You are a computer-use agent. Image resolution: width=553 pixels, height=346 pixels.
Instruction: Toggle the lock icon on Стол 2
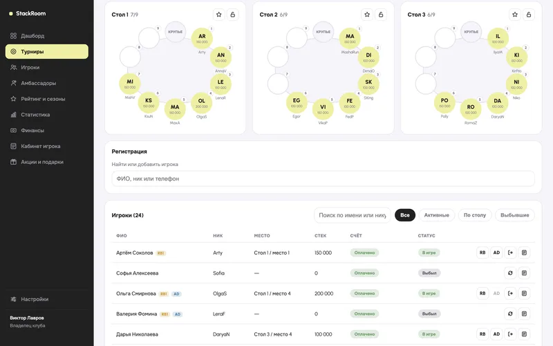(x=381, y=15)
